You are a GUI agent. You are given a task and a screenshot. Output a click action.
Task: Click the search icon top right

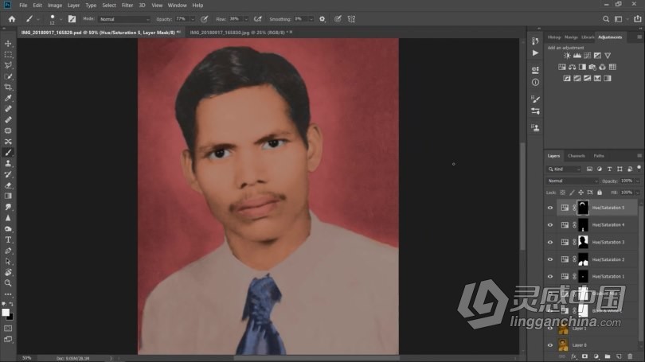coord(606,19)
